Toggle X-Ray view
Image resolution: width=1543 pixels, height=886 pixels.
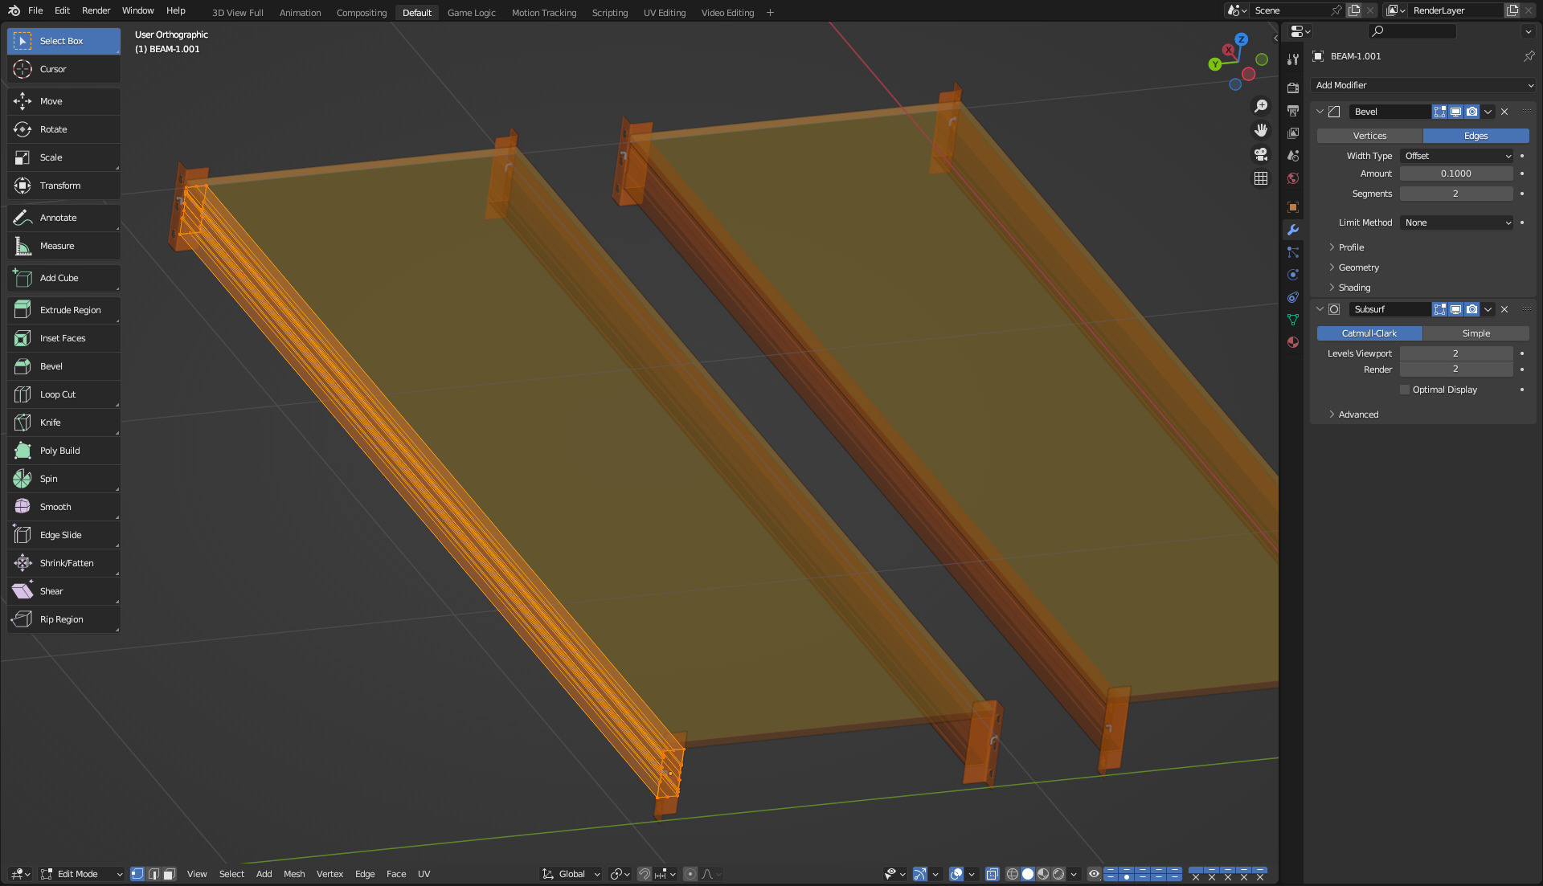pyautogui.click(x=993, y=874)
